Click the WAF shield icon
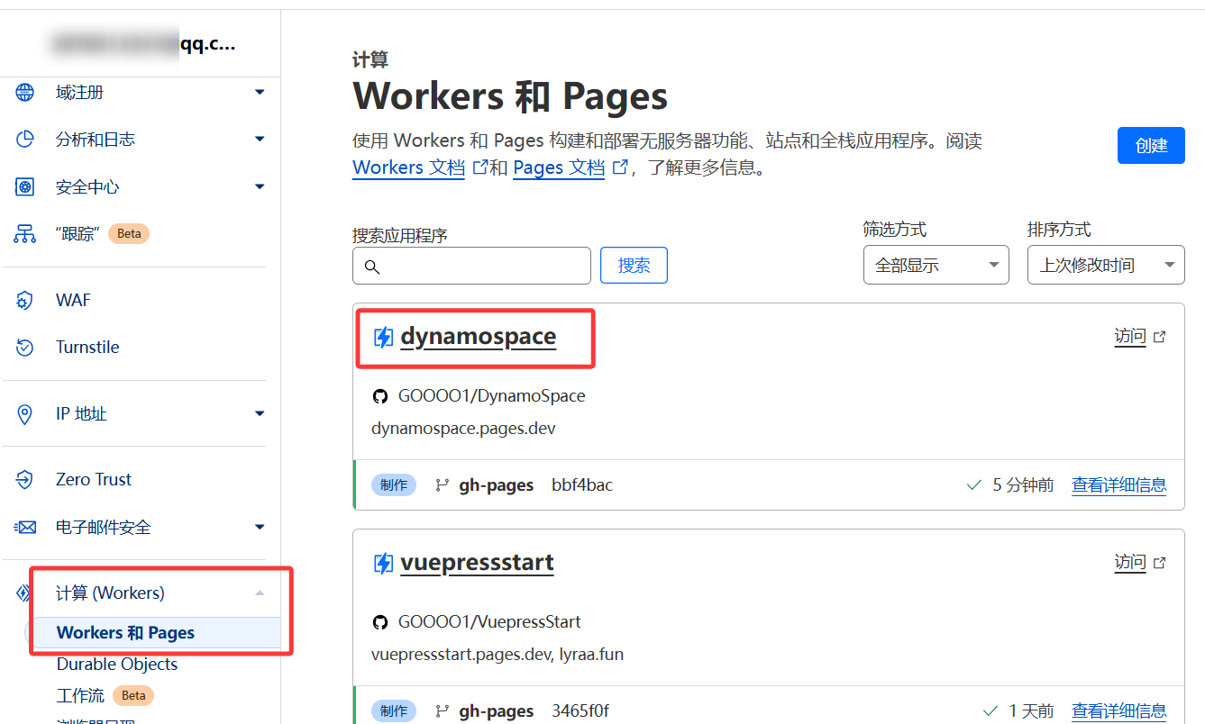The height and width of the screenshot is (724, 1205). [x=25, y=300]
